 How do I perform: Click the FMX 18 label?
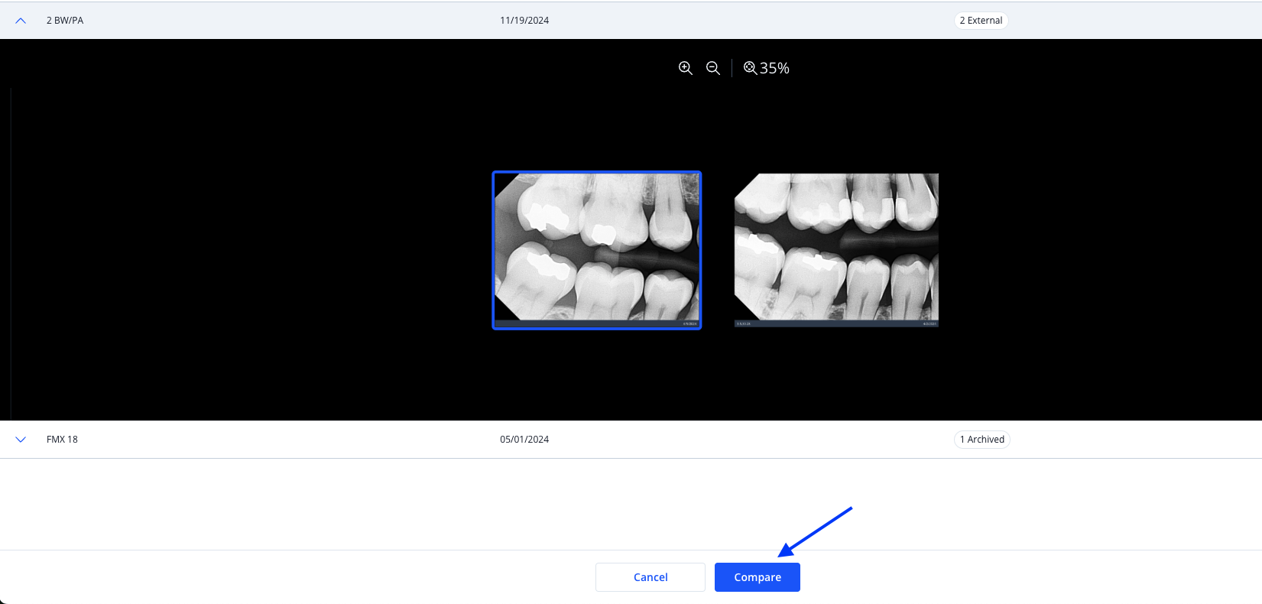tap(62, 440)
